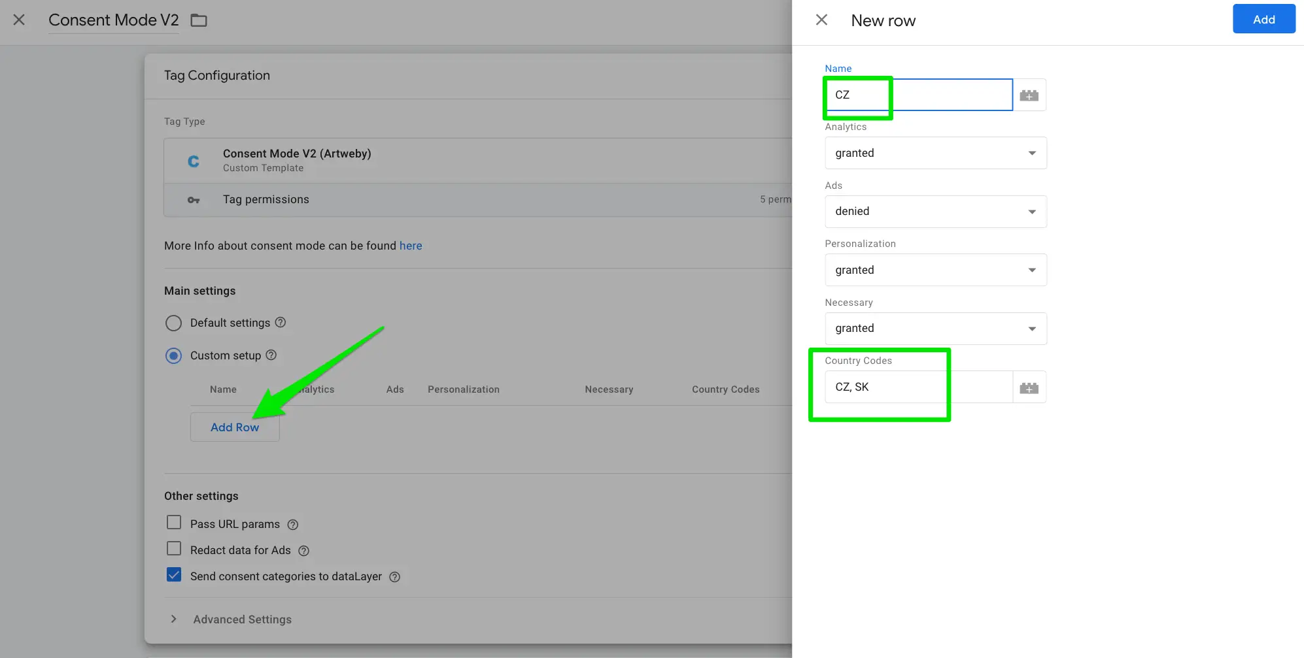Show help for Default settings
1304x658 pixels.
281,322
